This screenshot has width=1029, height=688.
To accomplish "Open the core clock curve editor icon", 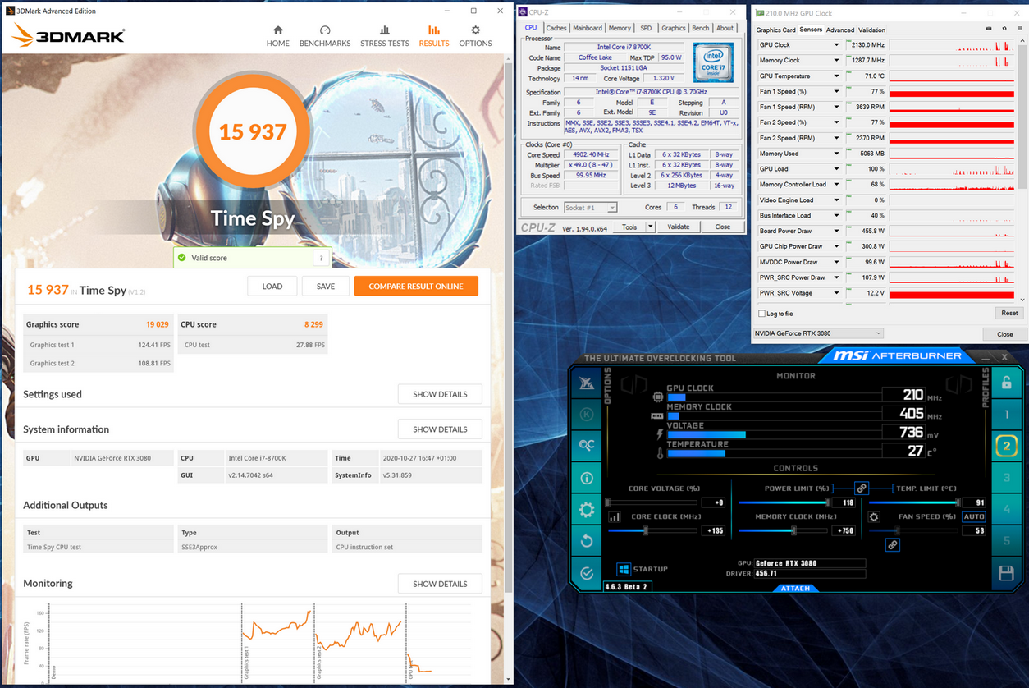I will [614, 517].
